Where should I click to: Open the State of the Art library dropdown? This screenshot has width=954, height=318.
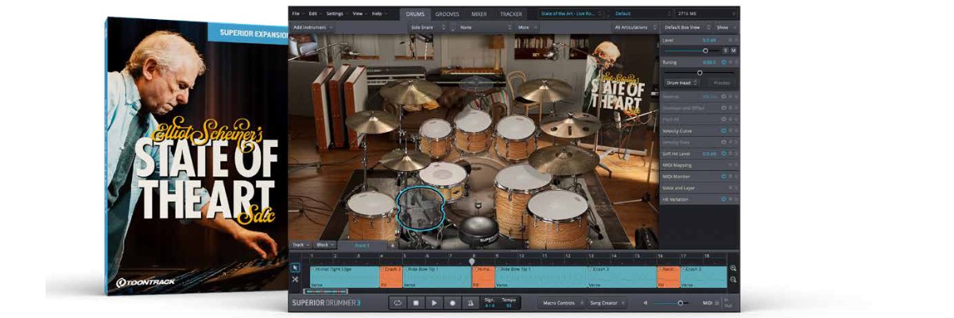pos(572,14)
